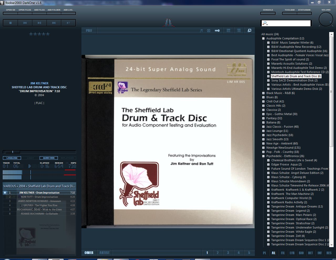The height and width of the screenshot is (260, 336).
Task: Toggle the LOSSY indicator
Action: (x=30, y=158)
